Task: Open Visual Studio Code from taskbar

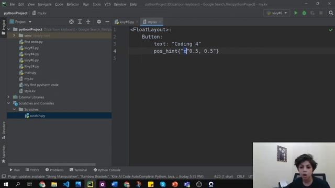Action: pyautogui.click(x=66, y=184)
